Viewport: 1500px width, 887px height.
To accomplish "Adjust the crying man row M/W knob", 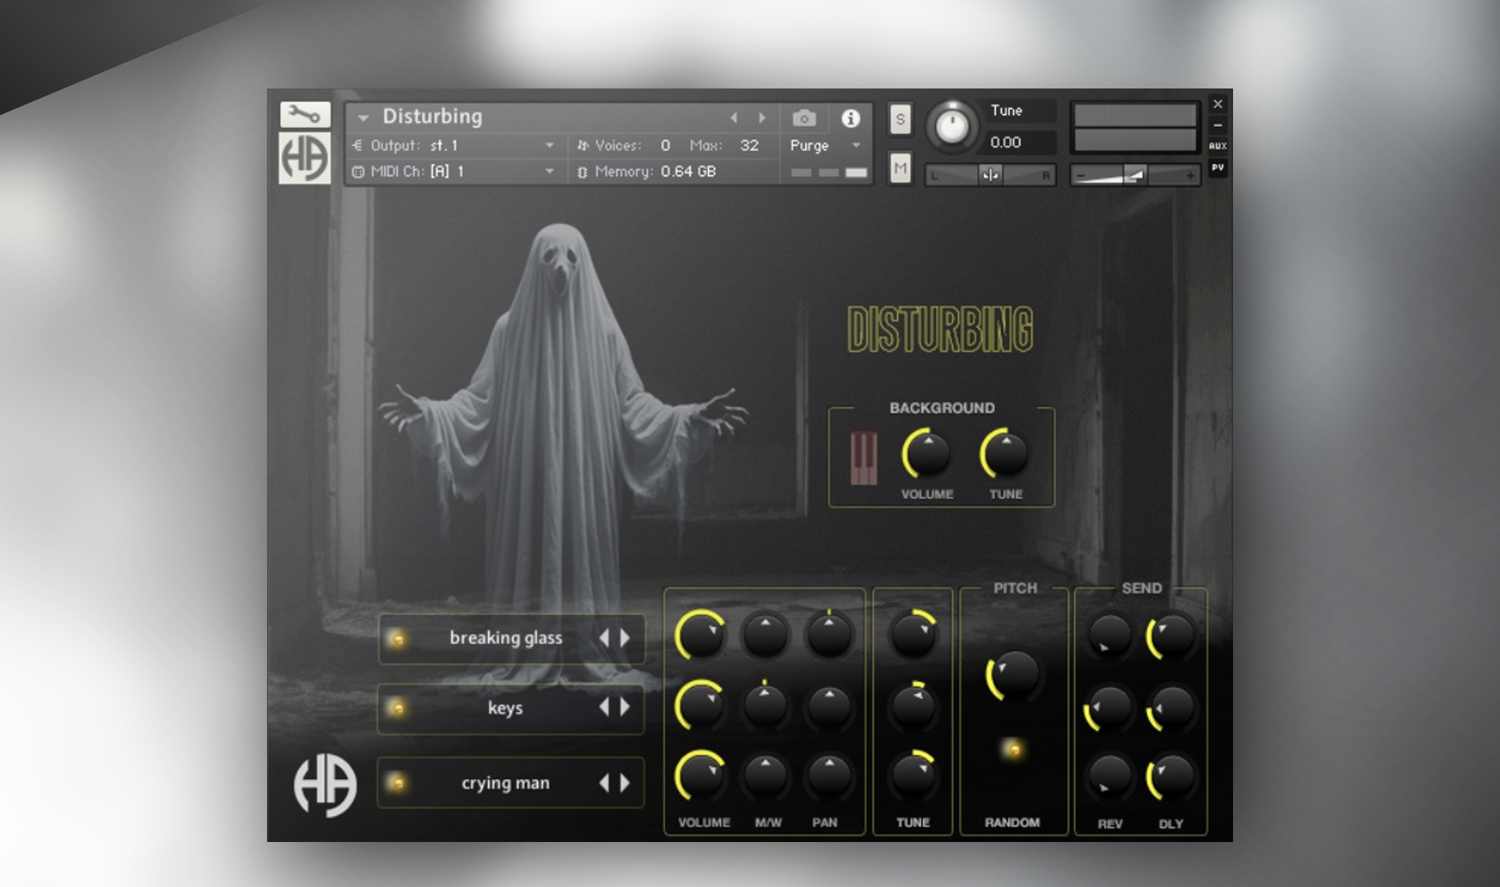I will (x=765, y=776).
